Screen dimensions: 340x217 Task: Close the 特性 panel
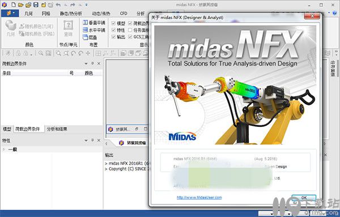pos(99,141)
